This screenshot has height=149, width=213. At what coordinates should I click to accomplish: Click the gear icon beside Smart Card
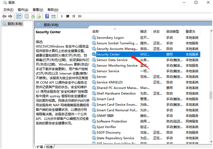94,99
